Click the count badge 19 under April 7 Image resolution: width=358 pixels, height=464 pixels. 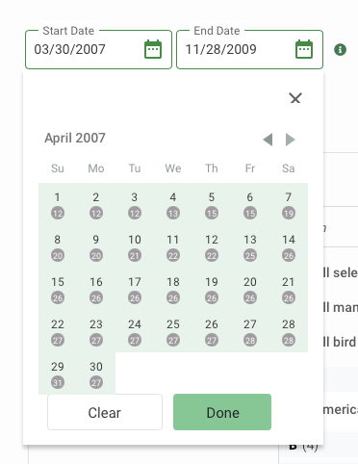point(289,213)
